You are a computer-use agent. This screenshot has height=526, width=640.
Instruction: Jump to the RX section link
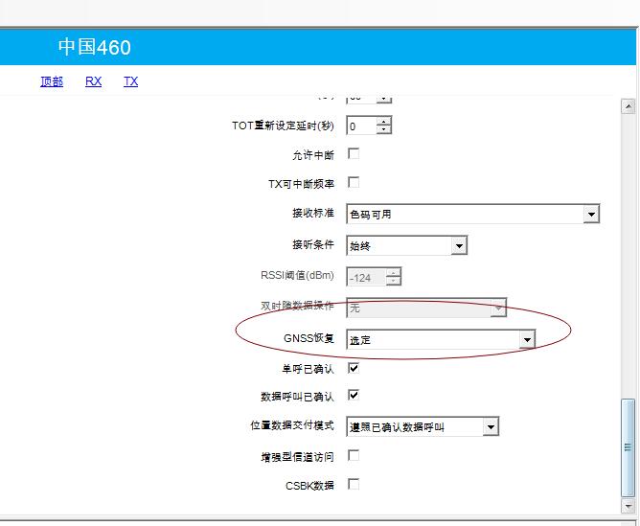point(93,81)
